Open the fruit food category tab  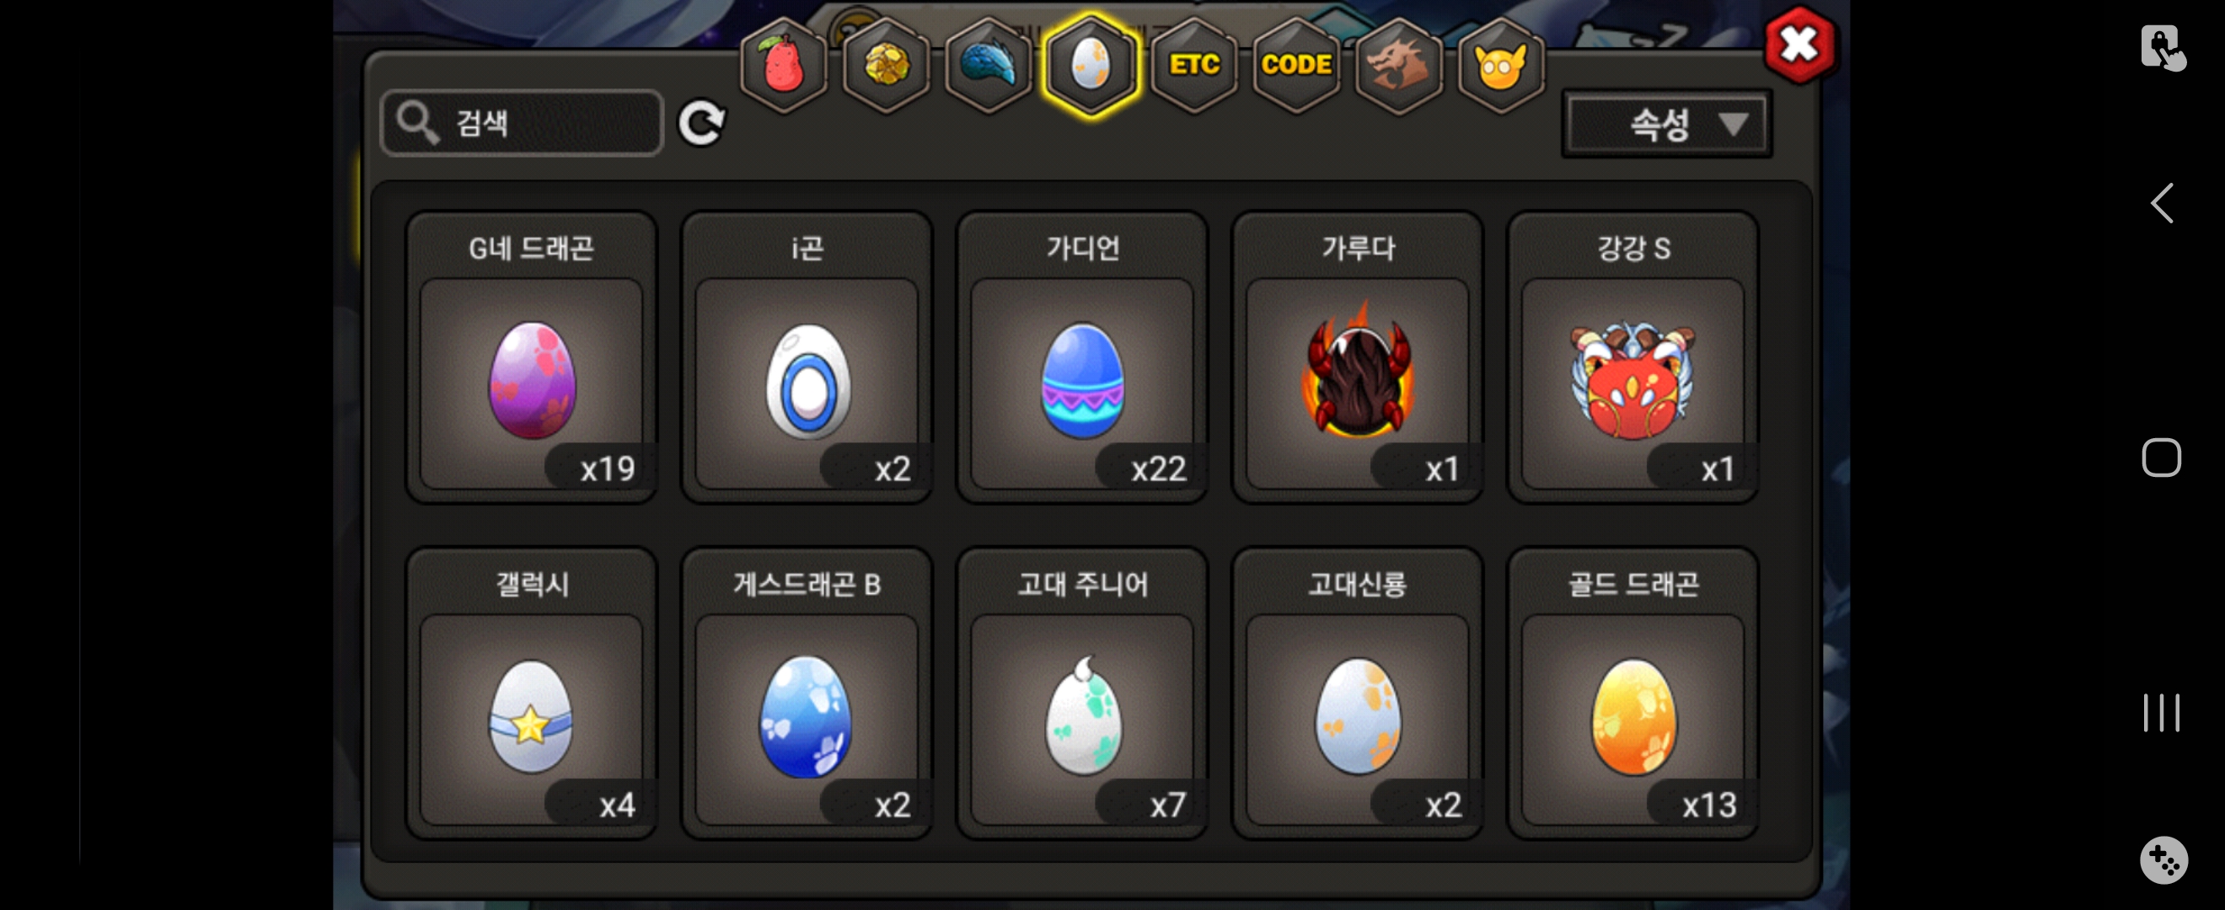[x=784, y=64]
